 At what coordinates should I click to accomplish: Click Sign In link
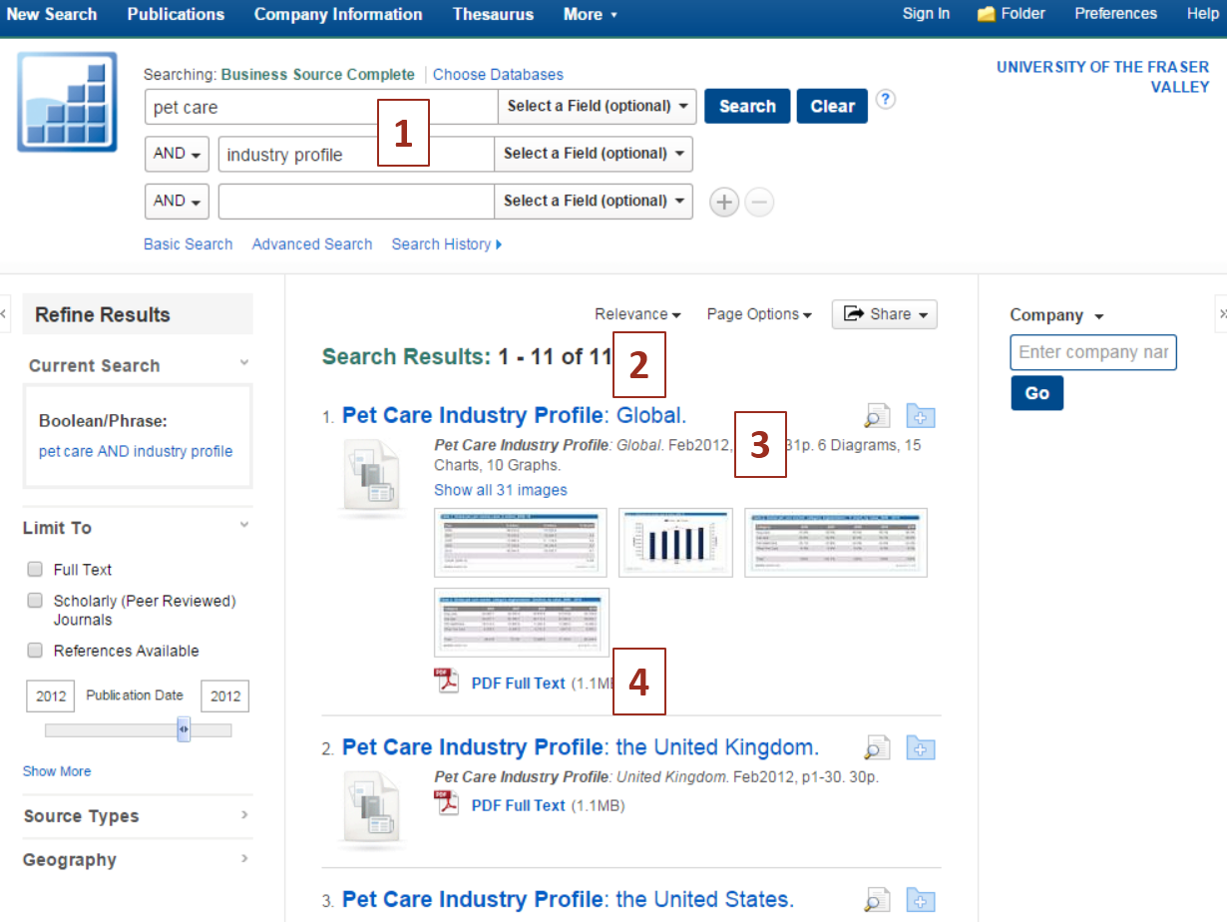pyautogui.click(x=926, y=14)
